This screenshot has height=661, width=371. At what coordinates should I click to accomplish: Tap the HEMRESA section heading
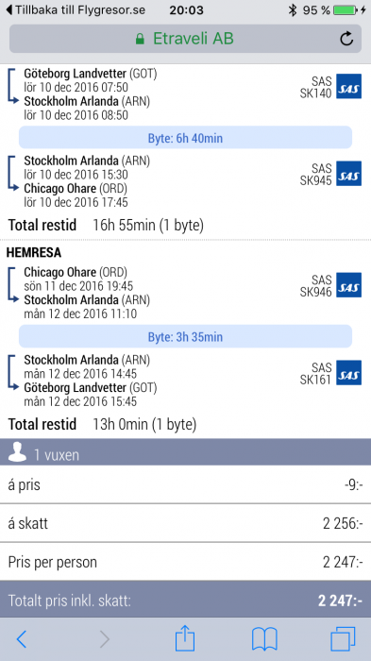(x=34, y=252)
